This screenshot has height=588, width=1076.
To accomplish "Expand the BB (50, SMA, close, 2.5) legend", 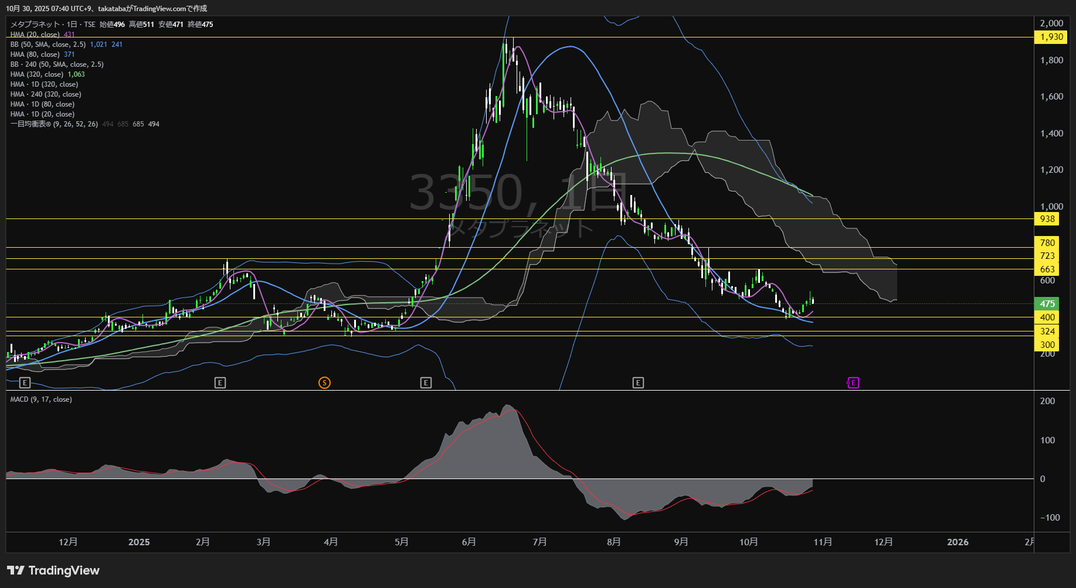I will (48, 45).
